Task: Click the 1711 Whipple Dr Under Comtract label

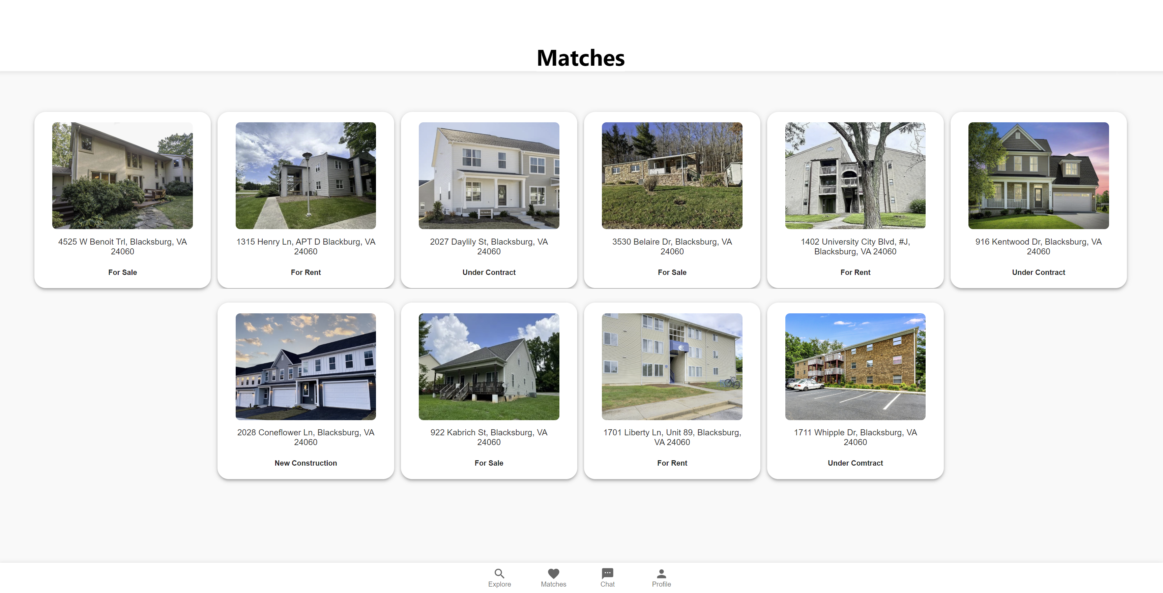Action: pos(855,463)
